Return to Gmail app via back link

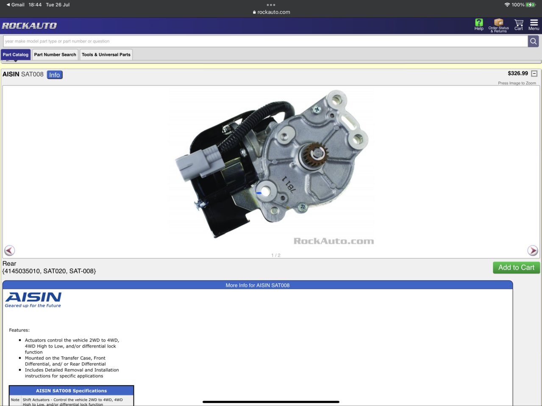click(x=15, y=5)
